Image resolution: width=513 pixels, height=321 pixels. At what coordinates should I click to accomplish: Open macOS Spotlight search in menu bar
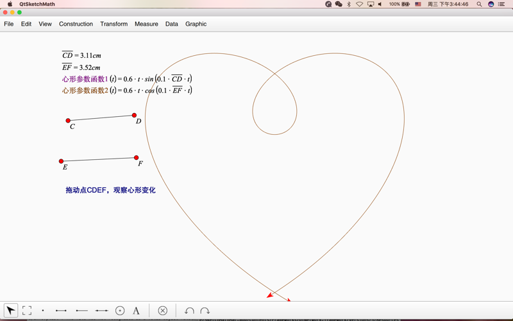click(x=479, y=4)
